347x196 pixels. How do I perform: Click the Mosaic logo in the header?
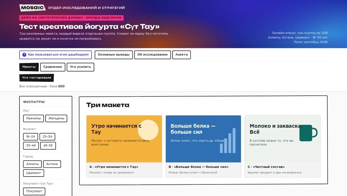[32, 8]
